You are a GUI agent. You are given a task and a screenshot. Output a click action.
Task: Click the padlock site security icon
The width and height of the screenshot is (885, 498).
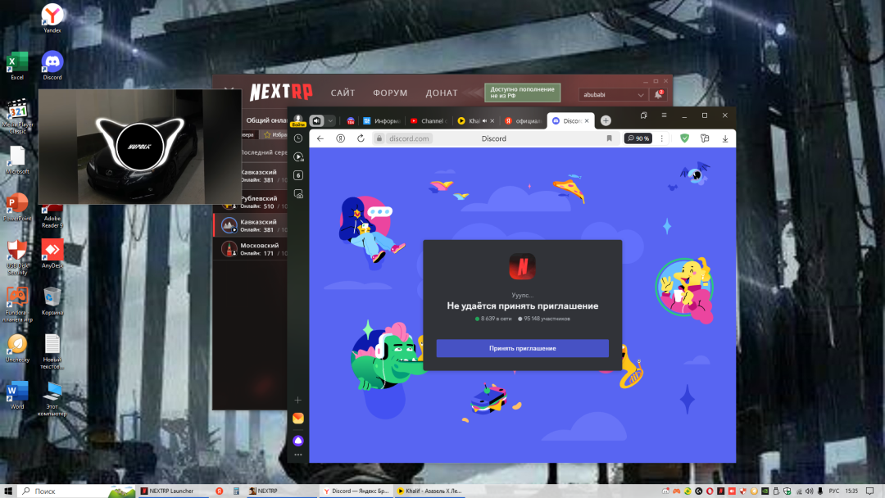tap(379, 138)
